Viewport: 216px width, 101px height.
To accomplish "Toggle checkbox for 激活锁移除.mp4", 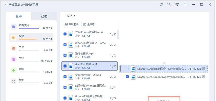I will (x=65, y=55).
